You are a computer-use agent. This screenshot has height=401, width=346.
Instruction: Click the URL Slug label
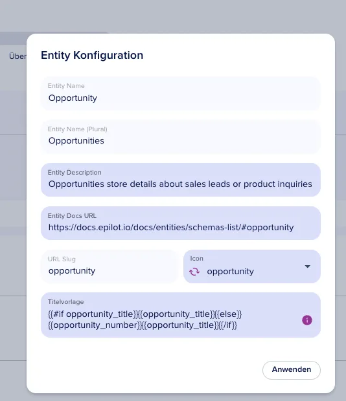click(62, 259)
